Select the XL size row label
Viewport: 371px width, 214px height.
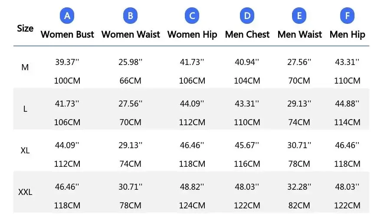tap(25, 151)
